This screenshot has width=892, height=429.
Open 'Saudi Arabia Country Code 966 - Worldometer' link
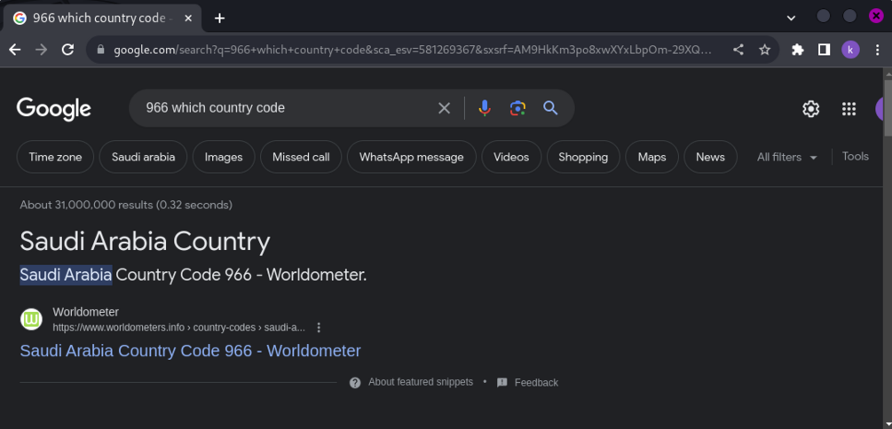click(x=190, y=351)
